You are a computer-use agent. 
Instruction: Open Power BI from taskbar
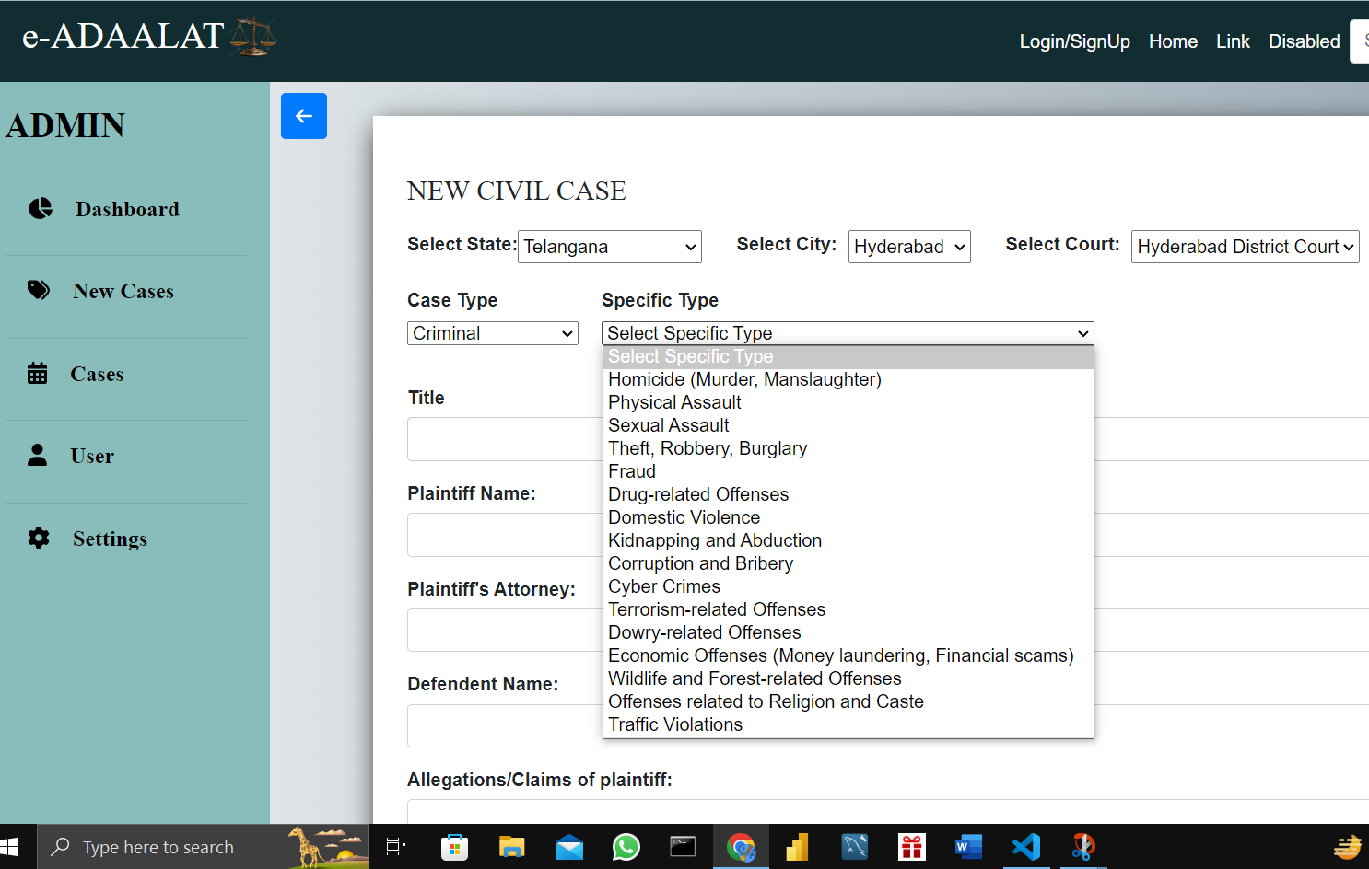(797, 847)
